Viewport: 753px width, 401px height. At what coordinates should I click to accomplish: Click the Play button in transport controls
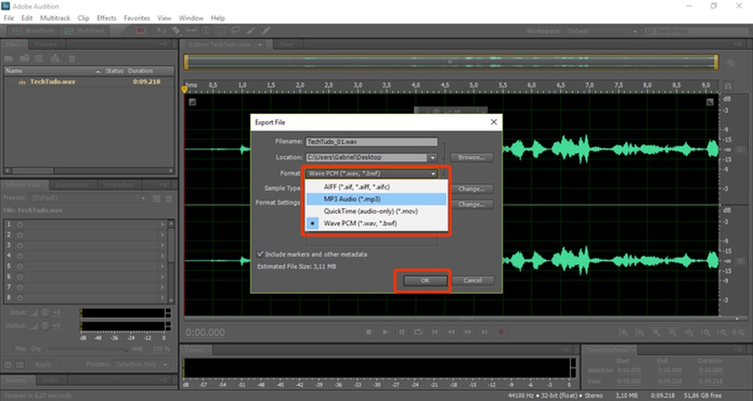pyautogui.click(x=385, y=332)
